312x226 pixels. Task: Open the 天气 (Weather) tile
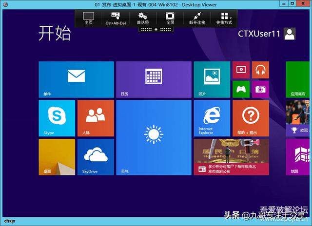[154, 137]
